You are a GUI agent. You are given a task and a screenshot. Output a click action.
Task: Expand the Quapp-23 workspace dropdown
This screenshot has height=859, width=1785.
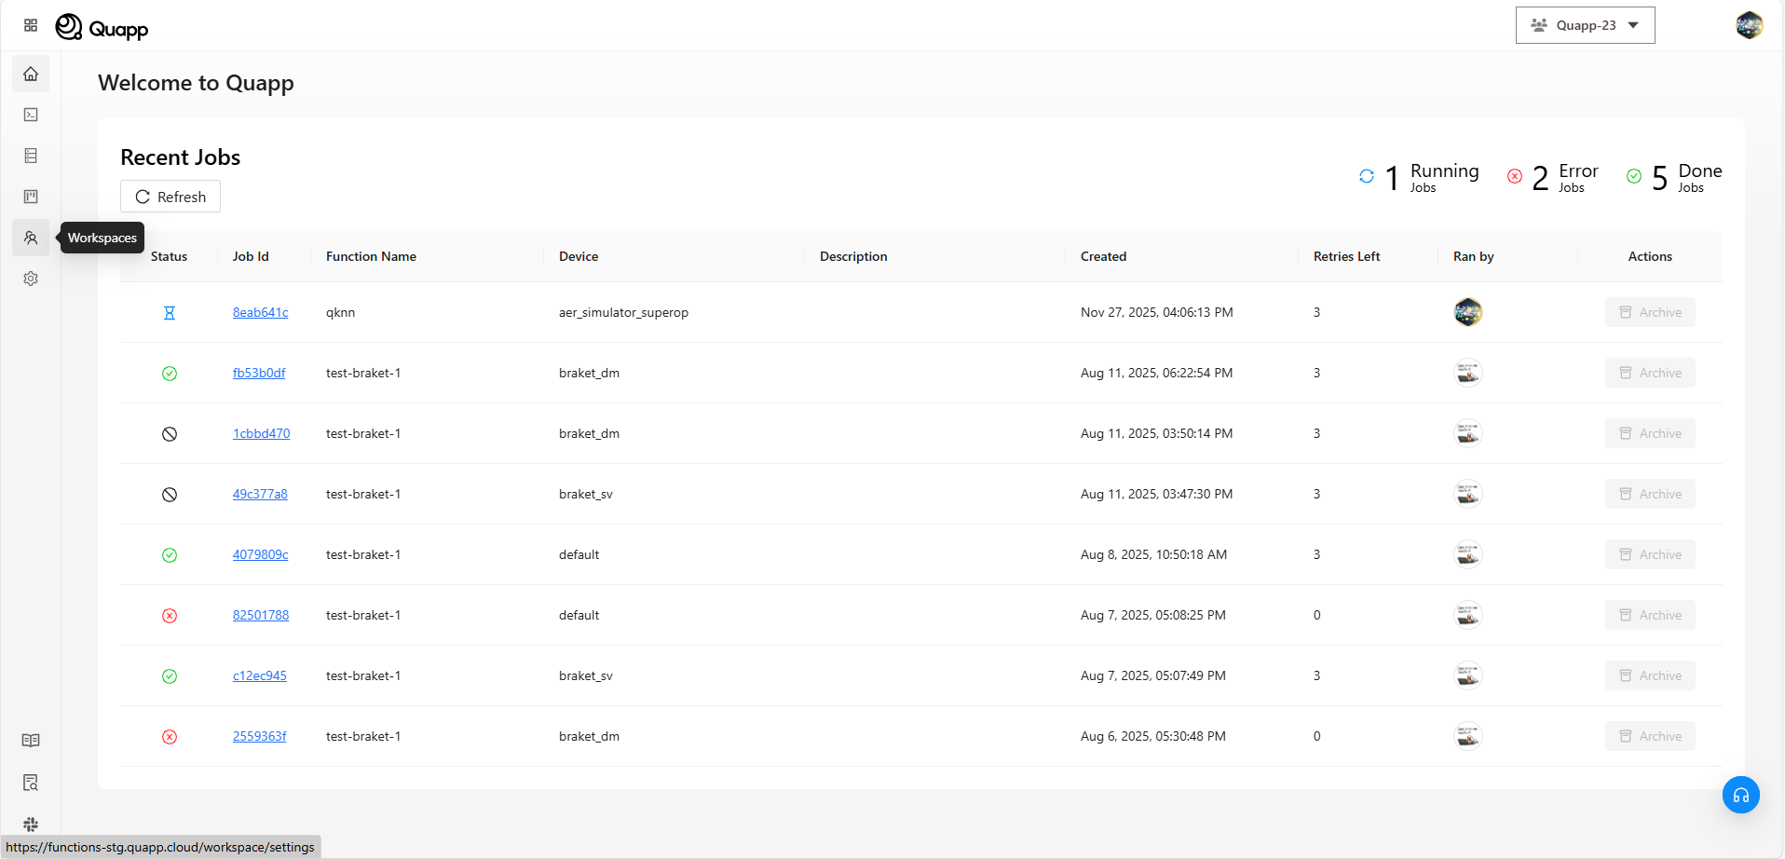[x=1585, y=25]
